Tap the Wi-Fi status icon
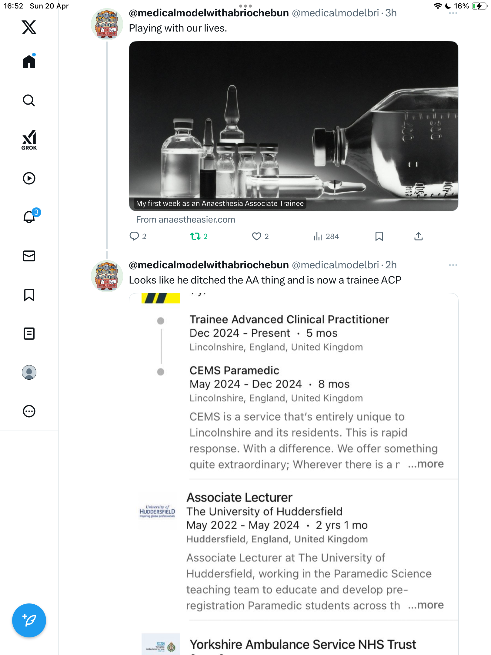 (438, 6)
